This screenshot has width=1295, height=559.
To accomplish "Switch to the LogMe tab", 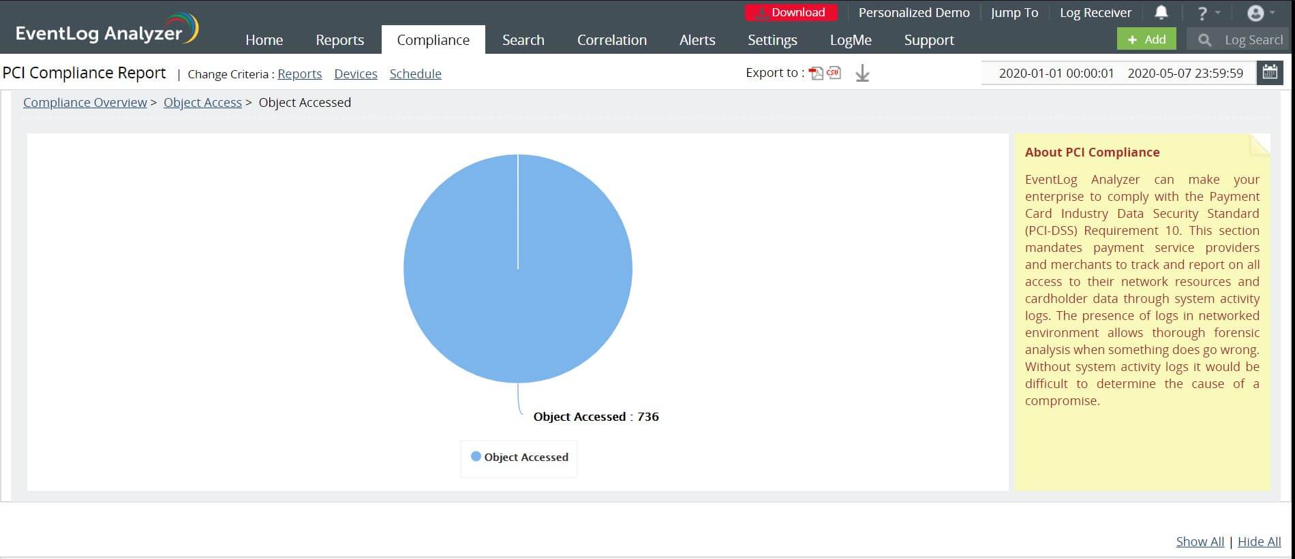I will [x=851, y=40].
